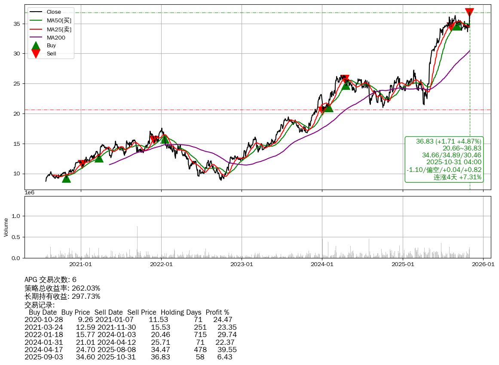
Task: Click the red Sell marker at the price peak
Action: coord(469,12)
